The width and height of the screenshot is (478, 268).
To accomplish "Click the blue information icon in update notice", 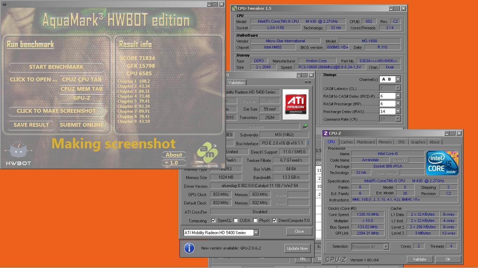I will click(x=189, y=248).
